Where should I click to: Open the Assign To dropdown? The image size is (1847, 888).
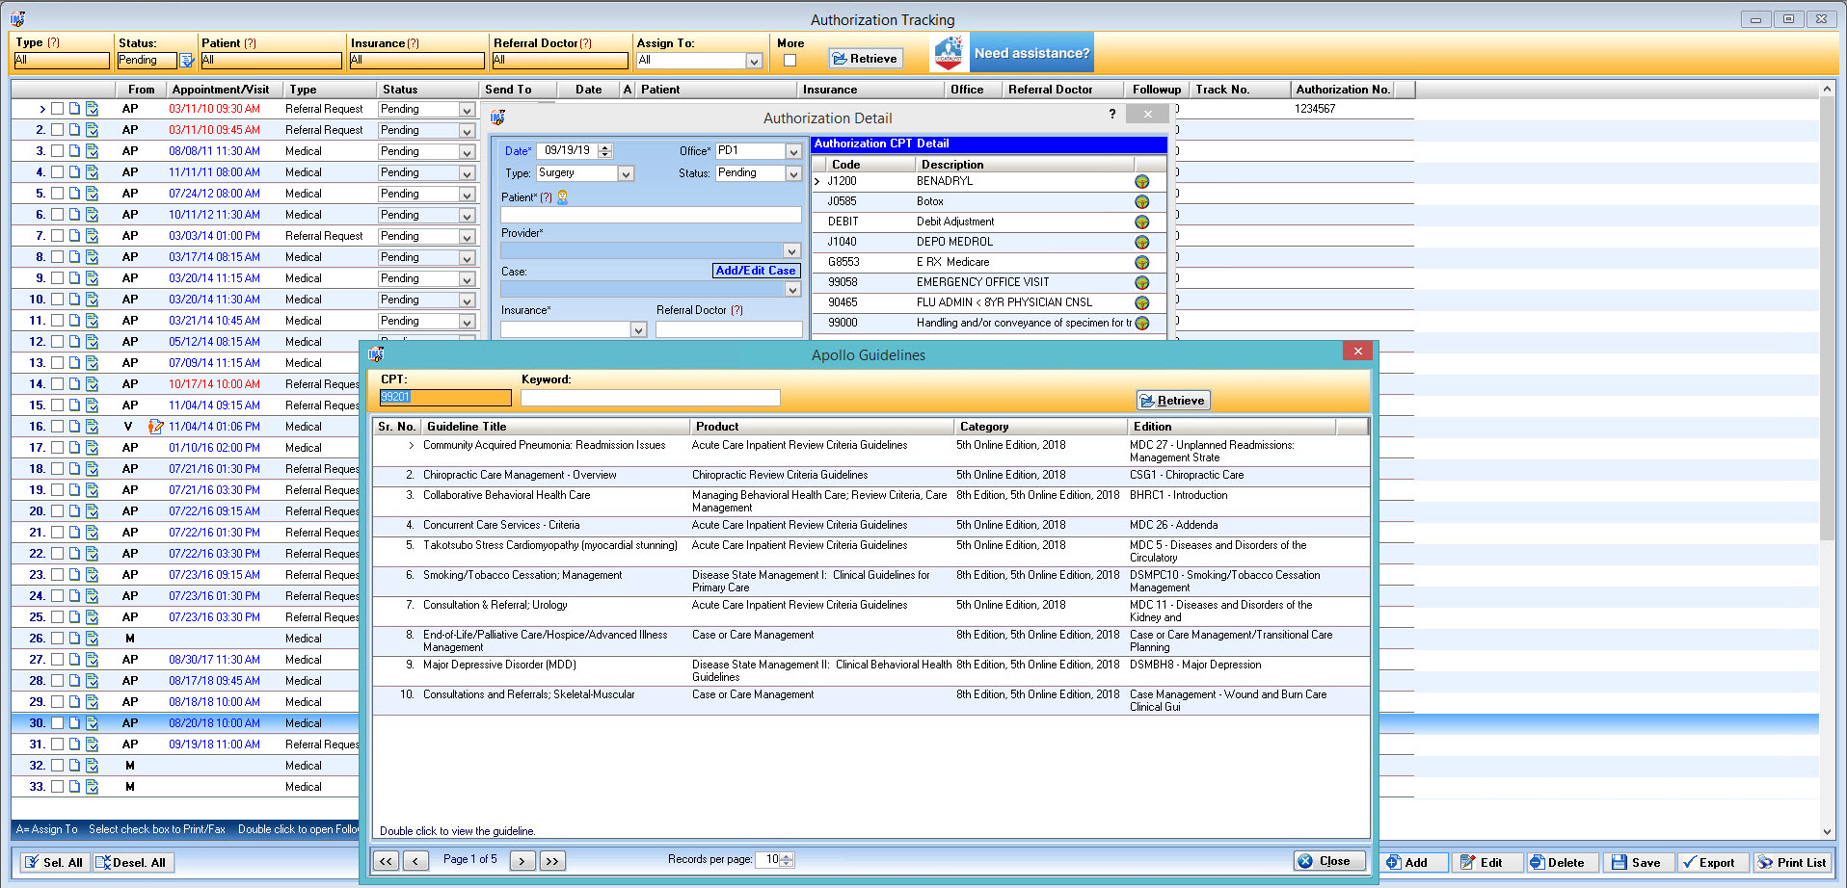coord(754,61)
